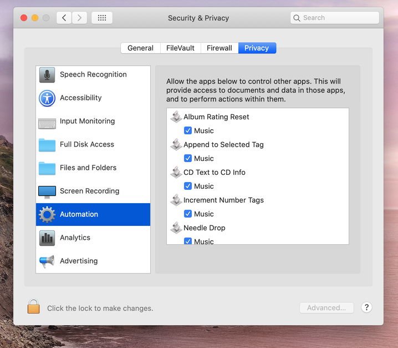Switch to the Firewall tab
Screen dimensions: 398x348
(220, 48)
